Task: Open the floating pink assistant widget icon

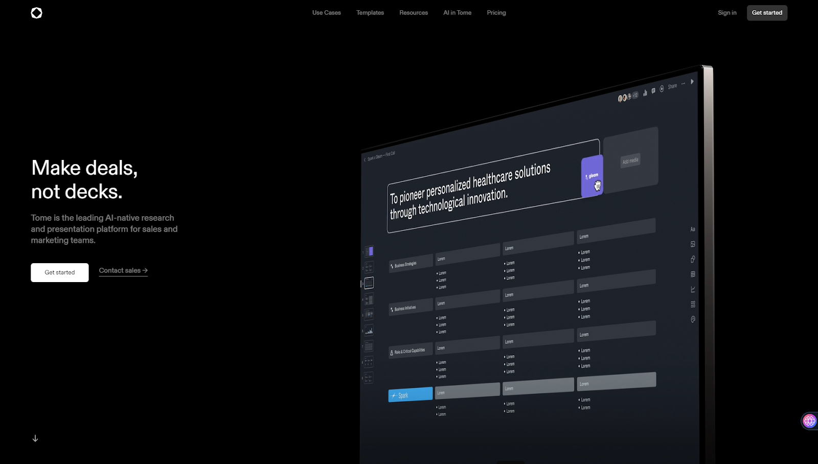Action: click(809, 421)
